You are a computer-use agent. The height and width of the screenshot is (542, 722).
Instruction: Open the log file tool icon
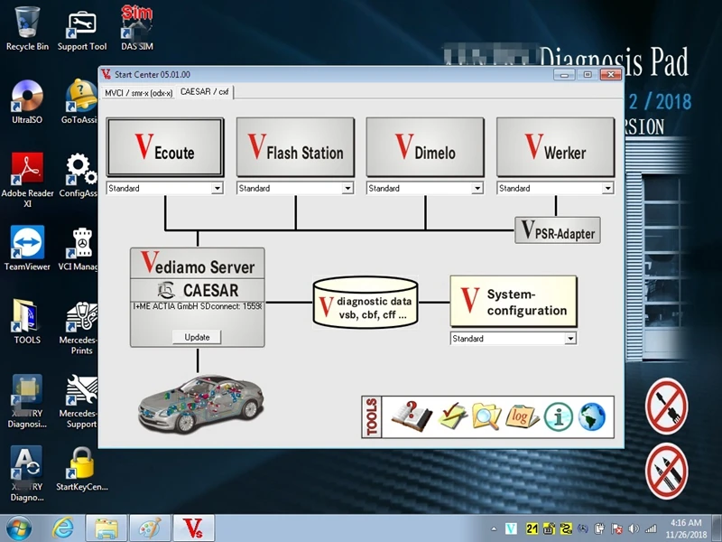[x=522, y=416]
